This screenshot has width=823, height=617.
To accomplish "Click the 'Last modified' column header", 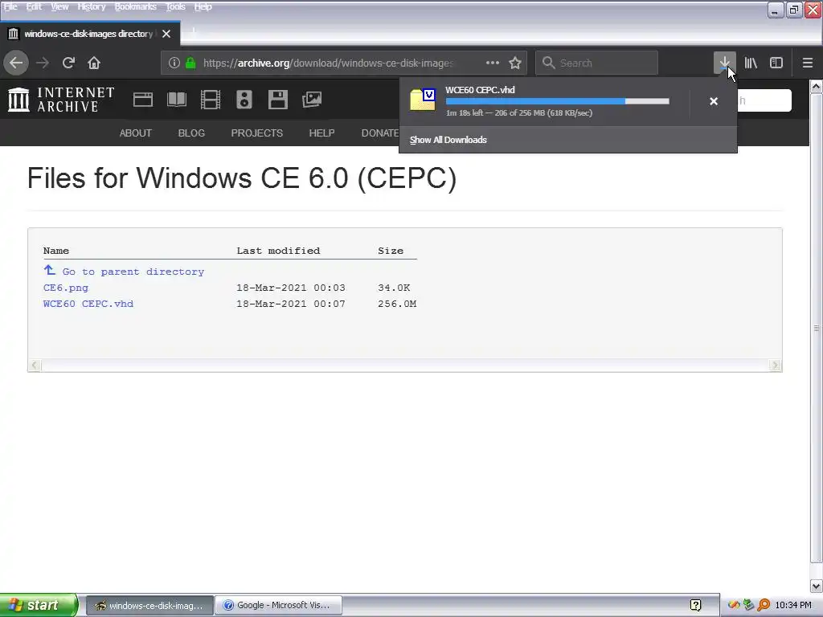I will (x=278, y=251).
